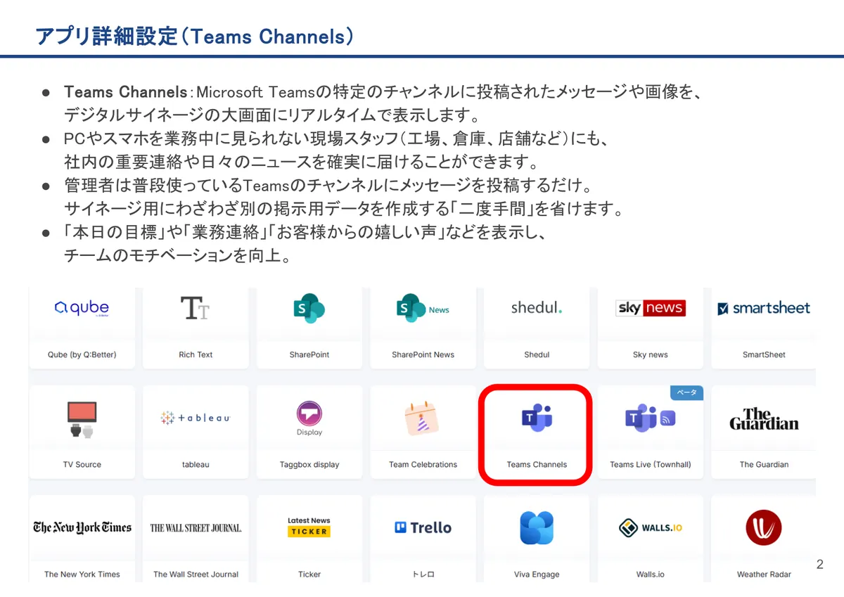
Task: Click the bold 'Teams Channels' bullet heading
Action: [x=125, y=92]
